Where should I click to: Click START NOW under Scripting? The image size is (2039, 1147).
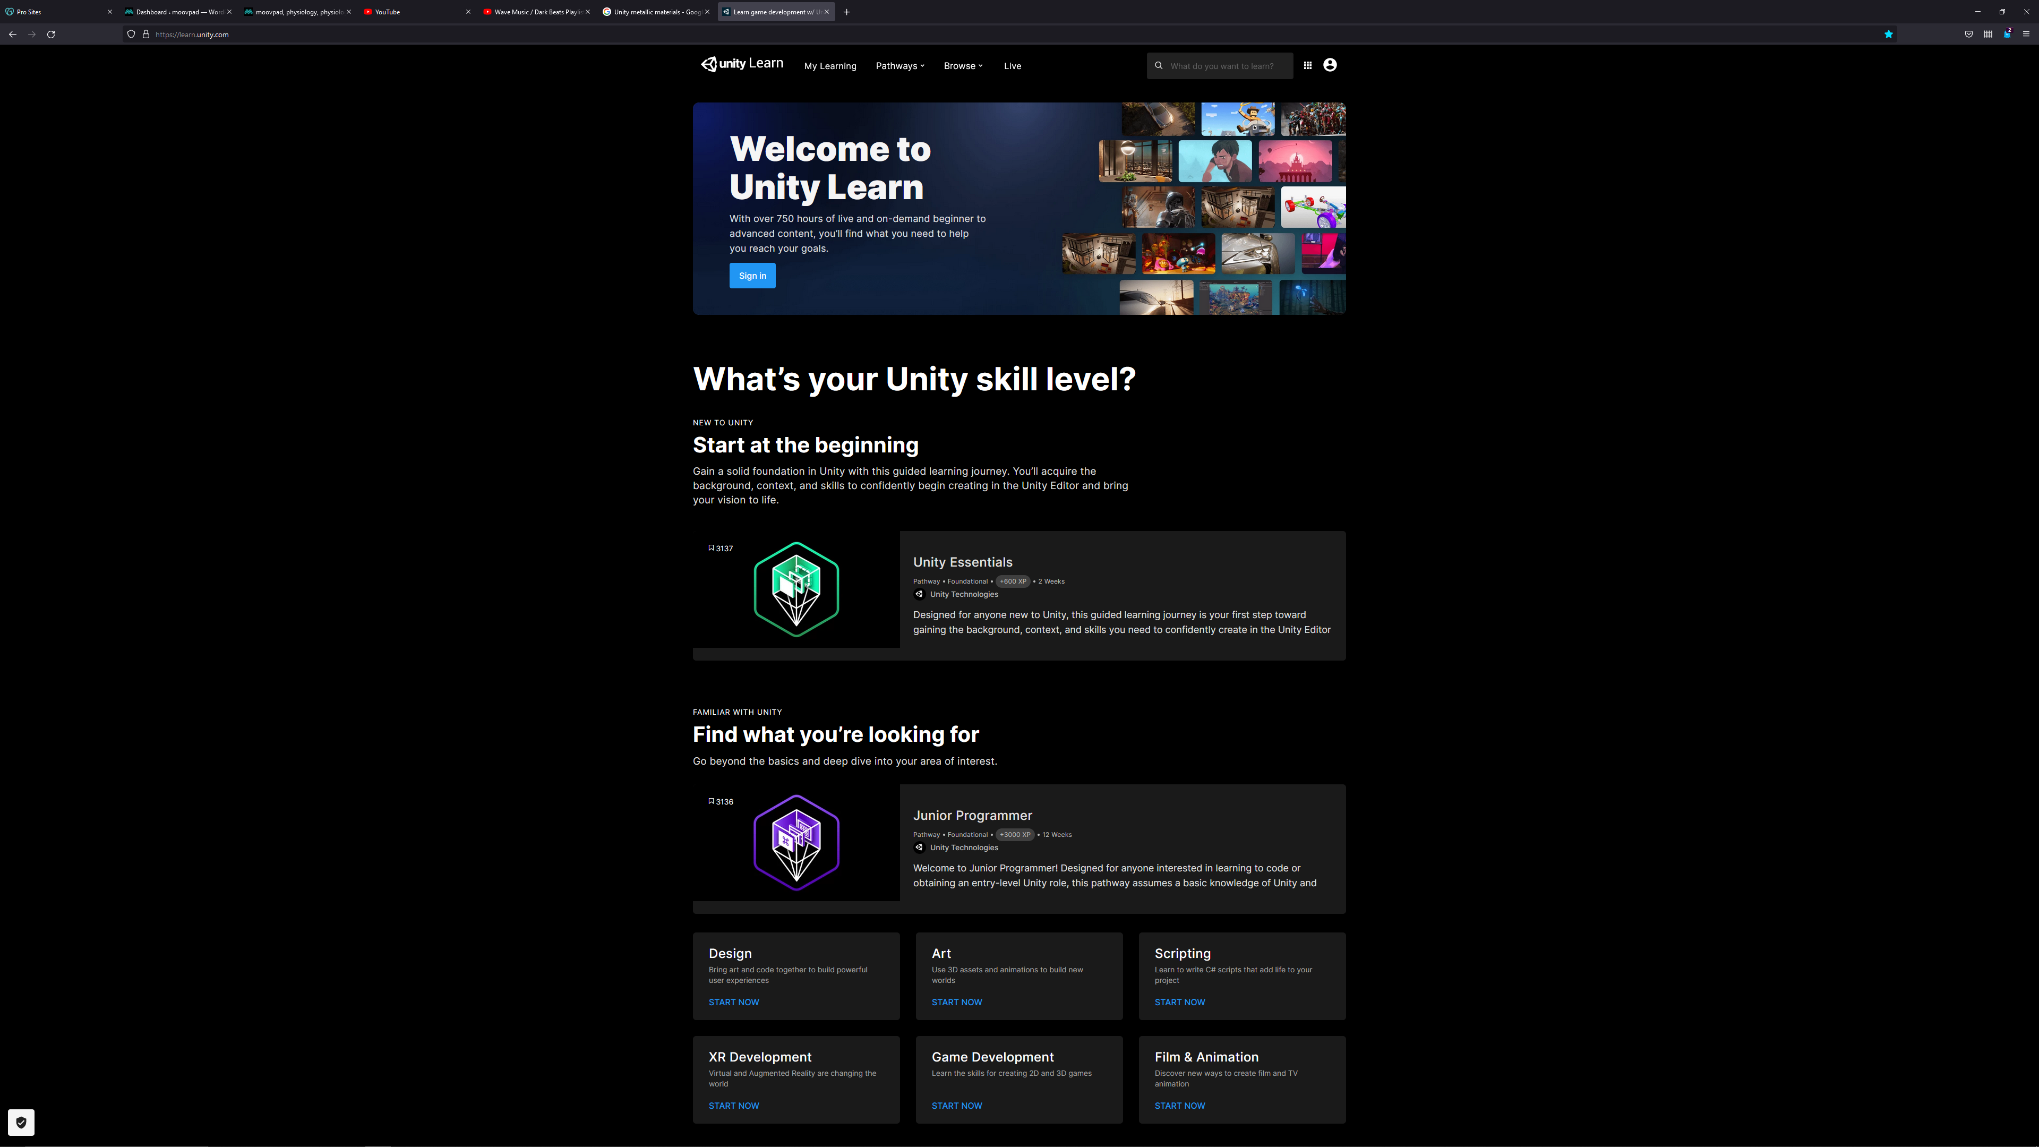click(1179, 1002)
